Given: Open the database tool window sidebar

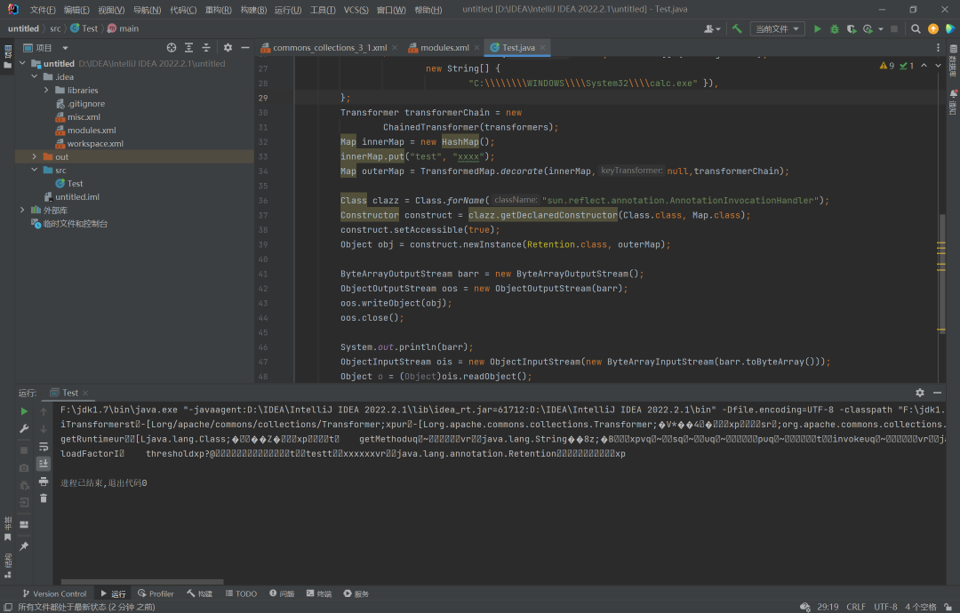Looking at the screenshot, I should point(953,60).
